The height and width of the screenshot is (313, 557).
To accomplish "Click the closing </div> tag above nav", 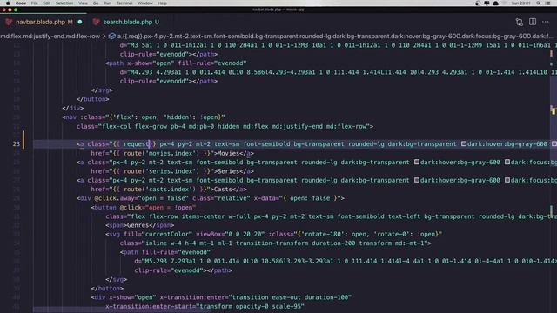I will point(73,108).
